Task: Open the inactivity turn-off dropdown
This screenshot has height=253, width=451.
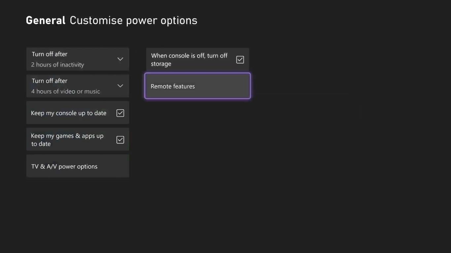Action: point(78,59)
